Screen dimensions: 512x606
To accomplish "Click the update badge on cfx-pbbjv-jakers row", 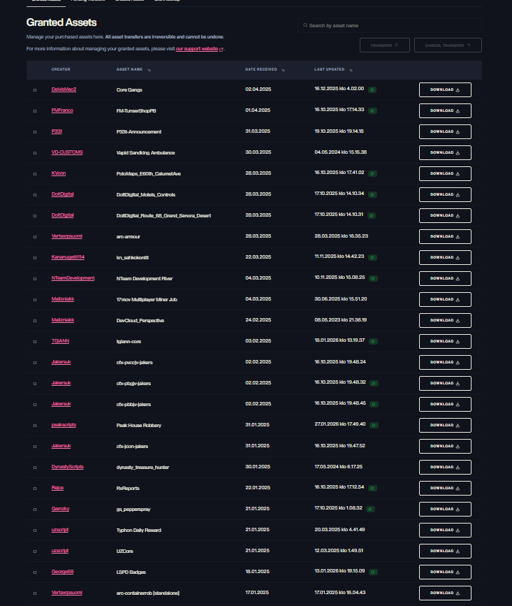I will [374, 405].
